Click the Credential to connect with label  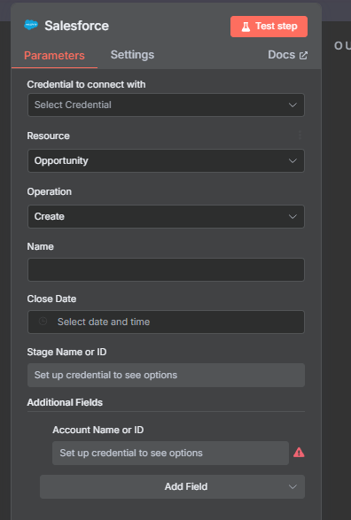(x=86, y=84)
